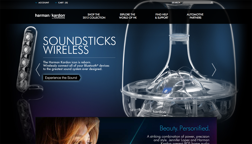Select Find Help & Support menu
The width and height of the screenshot is (252, 144).
click(x=162, y=16)
